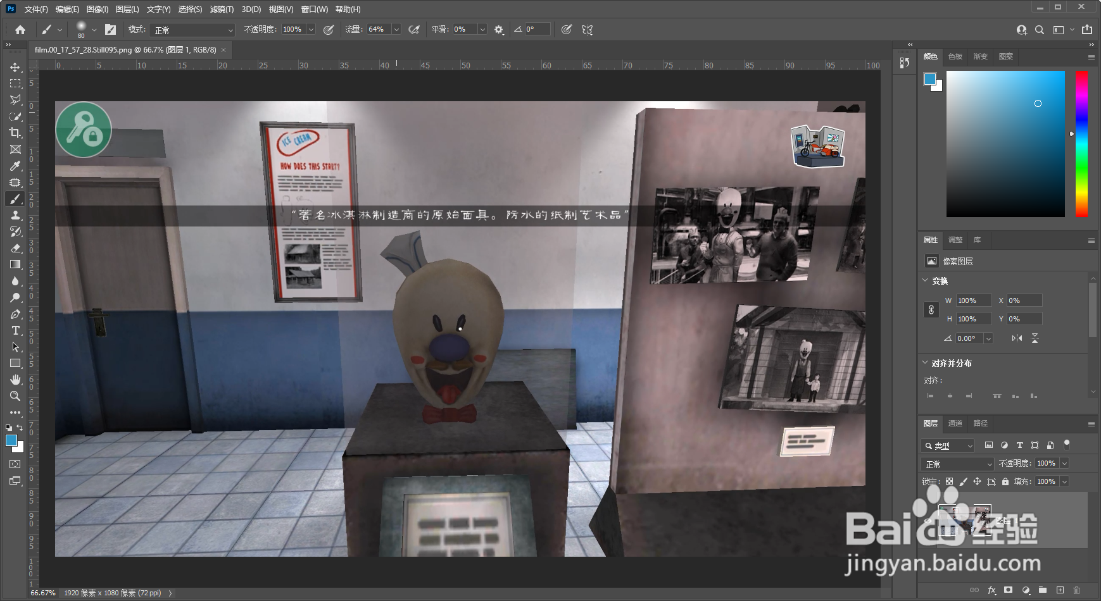
Task: Select the Blur tool
Action: pos(15,281)
